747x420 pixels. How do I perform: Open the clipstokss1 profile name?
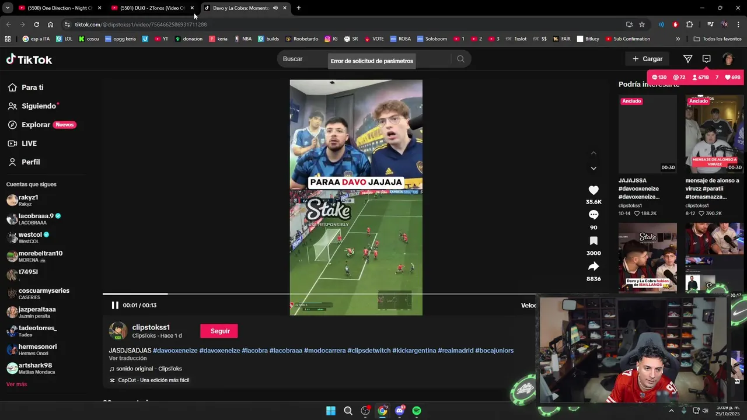click(x=151, y=327)
